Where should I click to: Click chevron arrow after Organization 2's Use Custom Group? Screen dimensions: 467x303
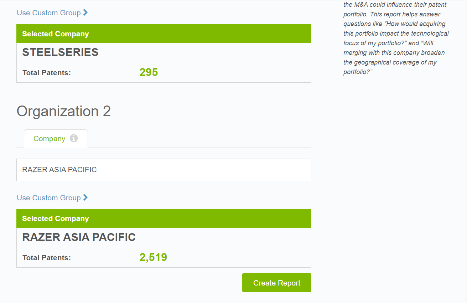click(x=85, y=197)
